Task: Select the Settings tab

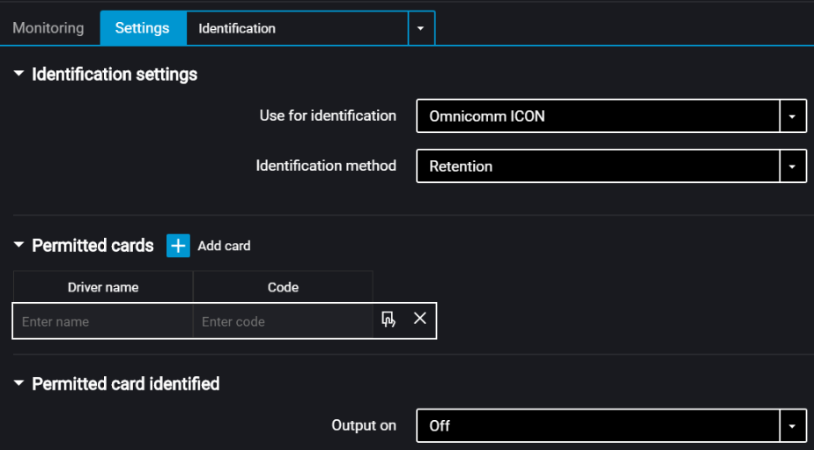Action: click(x=142, y=28)
